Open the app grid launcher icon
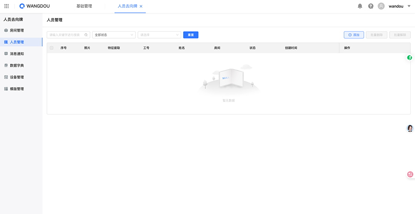415x214 pixels. (6, 6)
